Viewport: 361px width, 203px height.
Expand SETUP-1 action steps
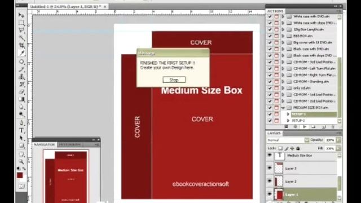[288, 114]
